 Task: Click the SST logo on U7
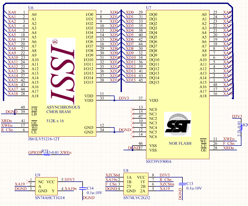pos(177,124)
